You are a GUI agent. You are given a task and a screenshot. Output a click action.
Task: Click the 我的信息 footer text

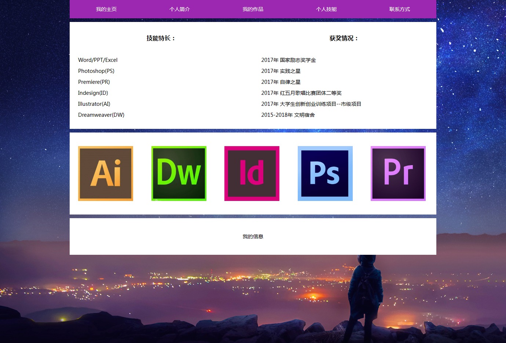point(253,236)
